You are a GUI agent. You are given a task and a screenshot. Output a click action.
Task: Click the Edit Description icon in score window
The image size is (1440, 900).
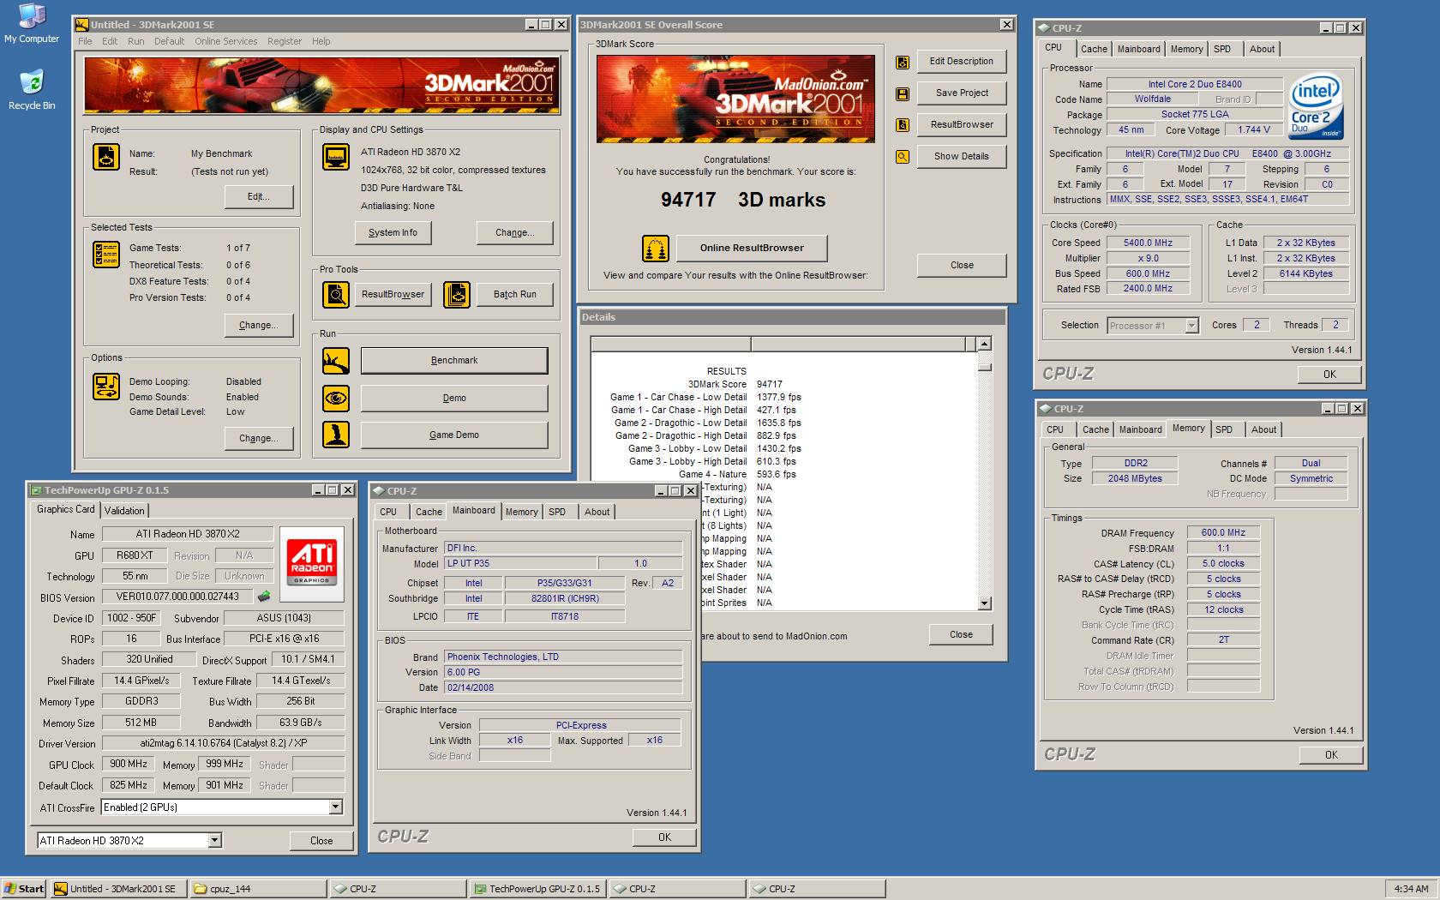[903, 63]
